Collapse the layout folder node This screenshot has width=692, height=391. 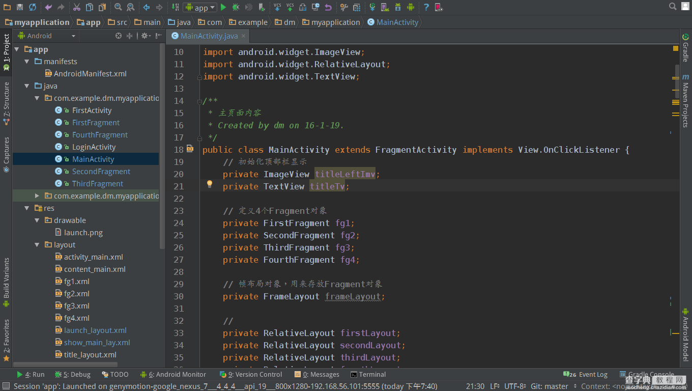[x=37, y=245]
